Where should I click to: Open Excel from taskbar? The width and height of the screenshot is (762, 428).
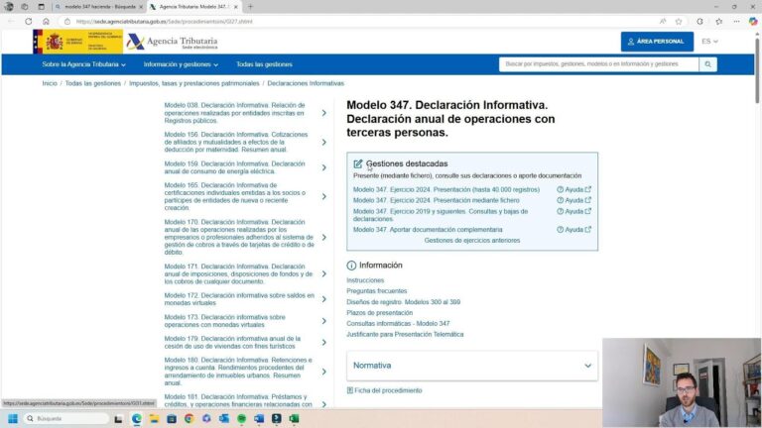pos(294,418)
